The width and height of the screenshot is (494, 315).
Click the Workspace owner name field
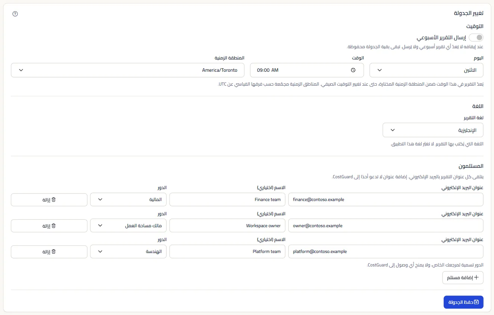[x=227, y=226]
